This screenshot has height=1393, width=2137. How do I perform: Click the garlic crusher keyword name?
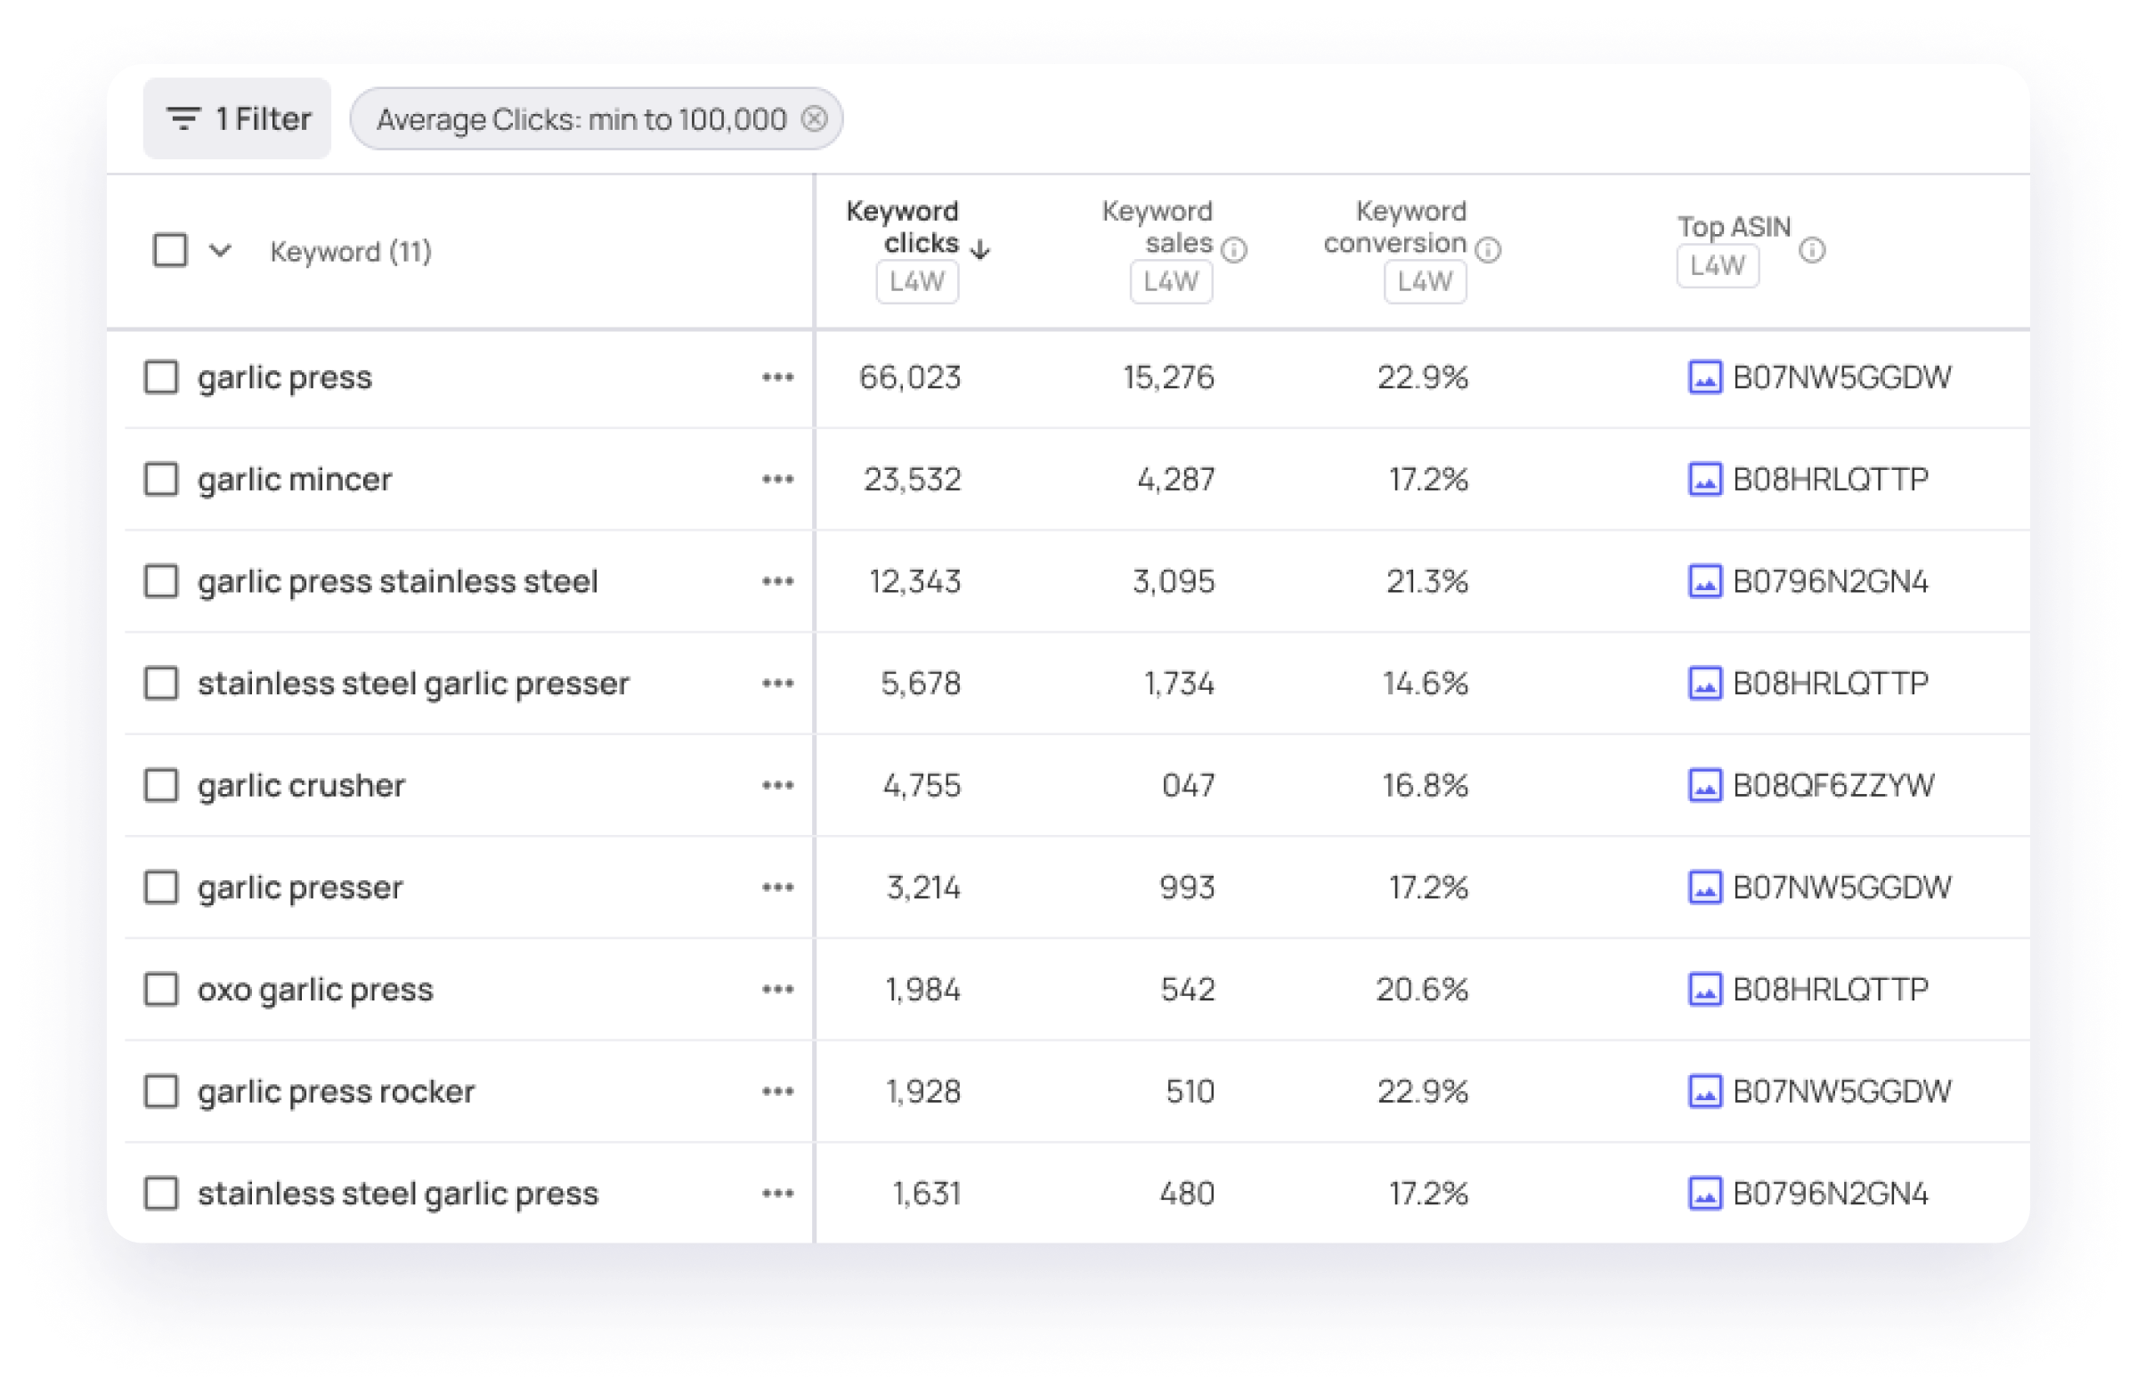(x=302, y=785)
